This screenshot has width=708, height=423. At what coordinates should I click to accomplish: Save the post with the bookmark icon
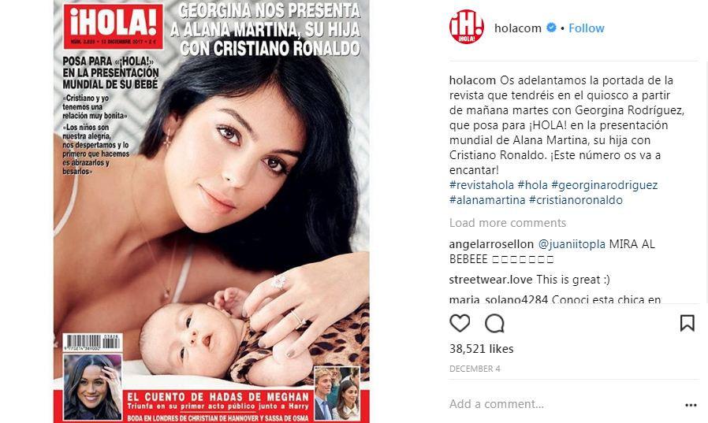687,323
